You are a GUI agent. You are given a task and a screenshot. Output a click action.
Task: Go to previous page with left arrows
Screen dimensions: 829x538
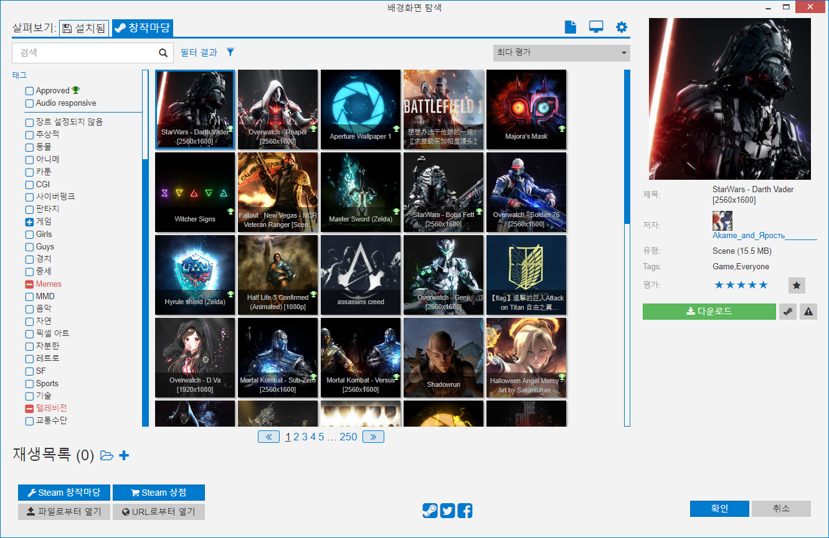pos(268,437)
